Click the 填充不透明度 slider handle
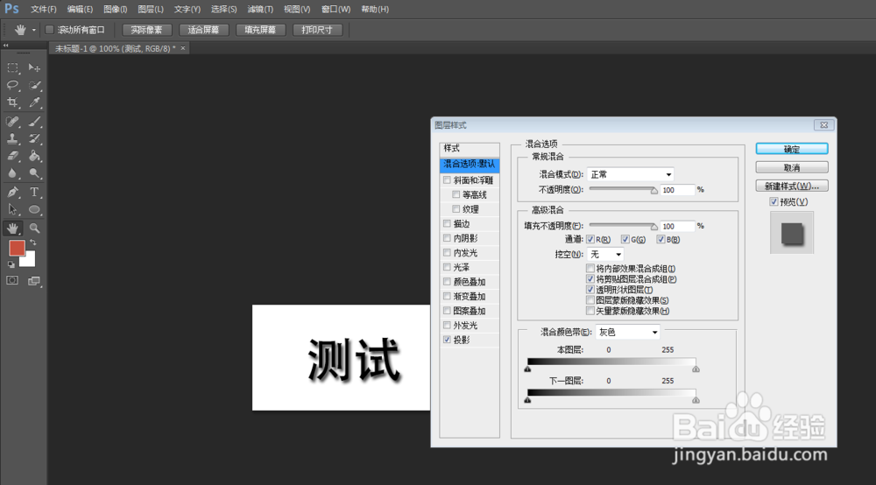This screenshot has width=876, height=485. point(654,227)
